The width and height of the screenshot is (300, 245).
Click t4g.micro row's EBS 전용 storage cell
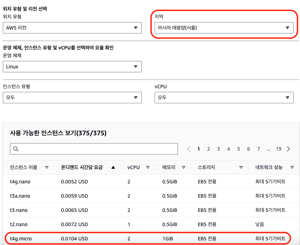coord(207,239)
